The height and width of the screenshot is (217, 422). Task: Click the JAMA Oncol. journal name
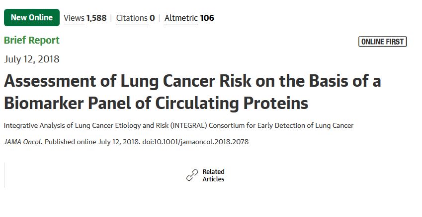click(x=23, y=142)
